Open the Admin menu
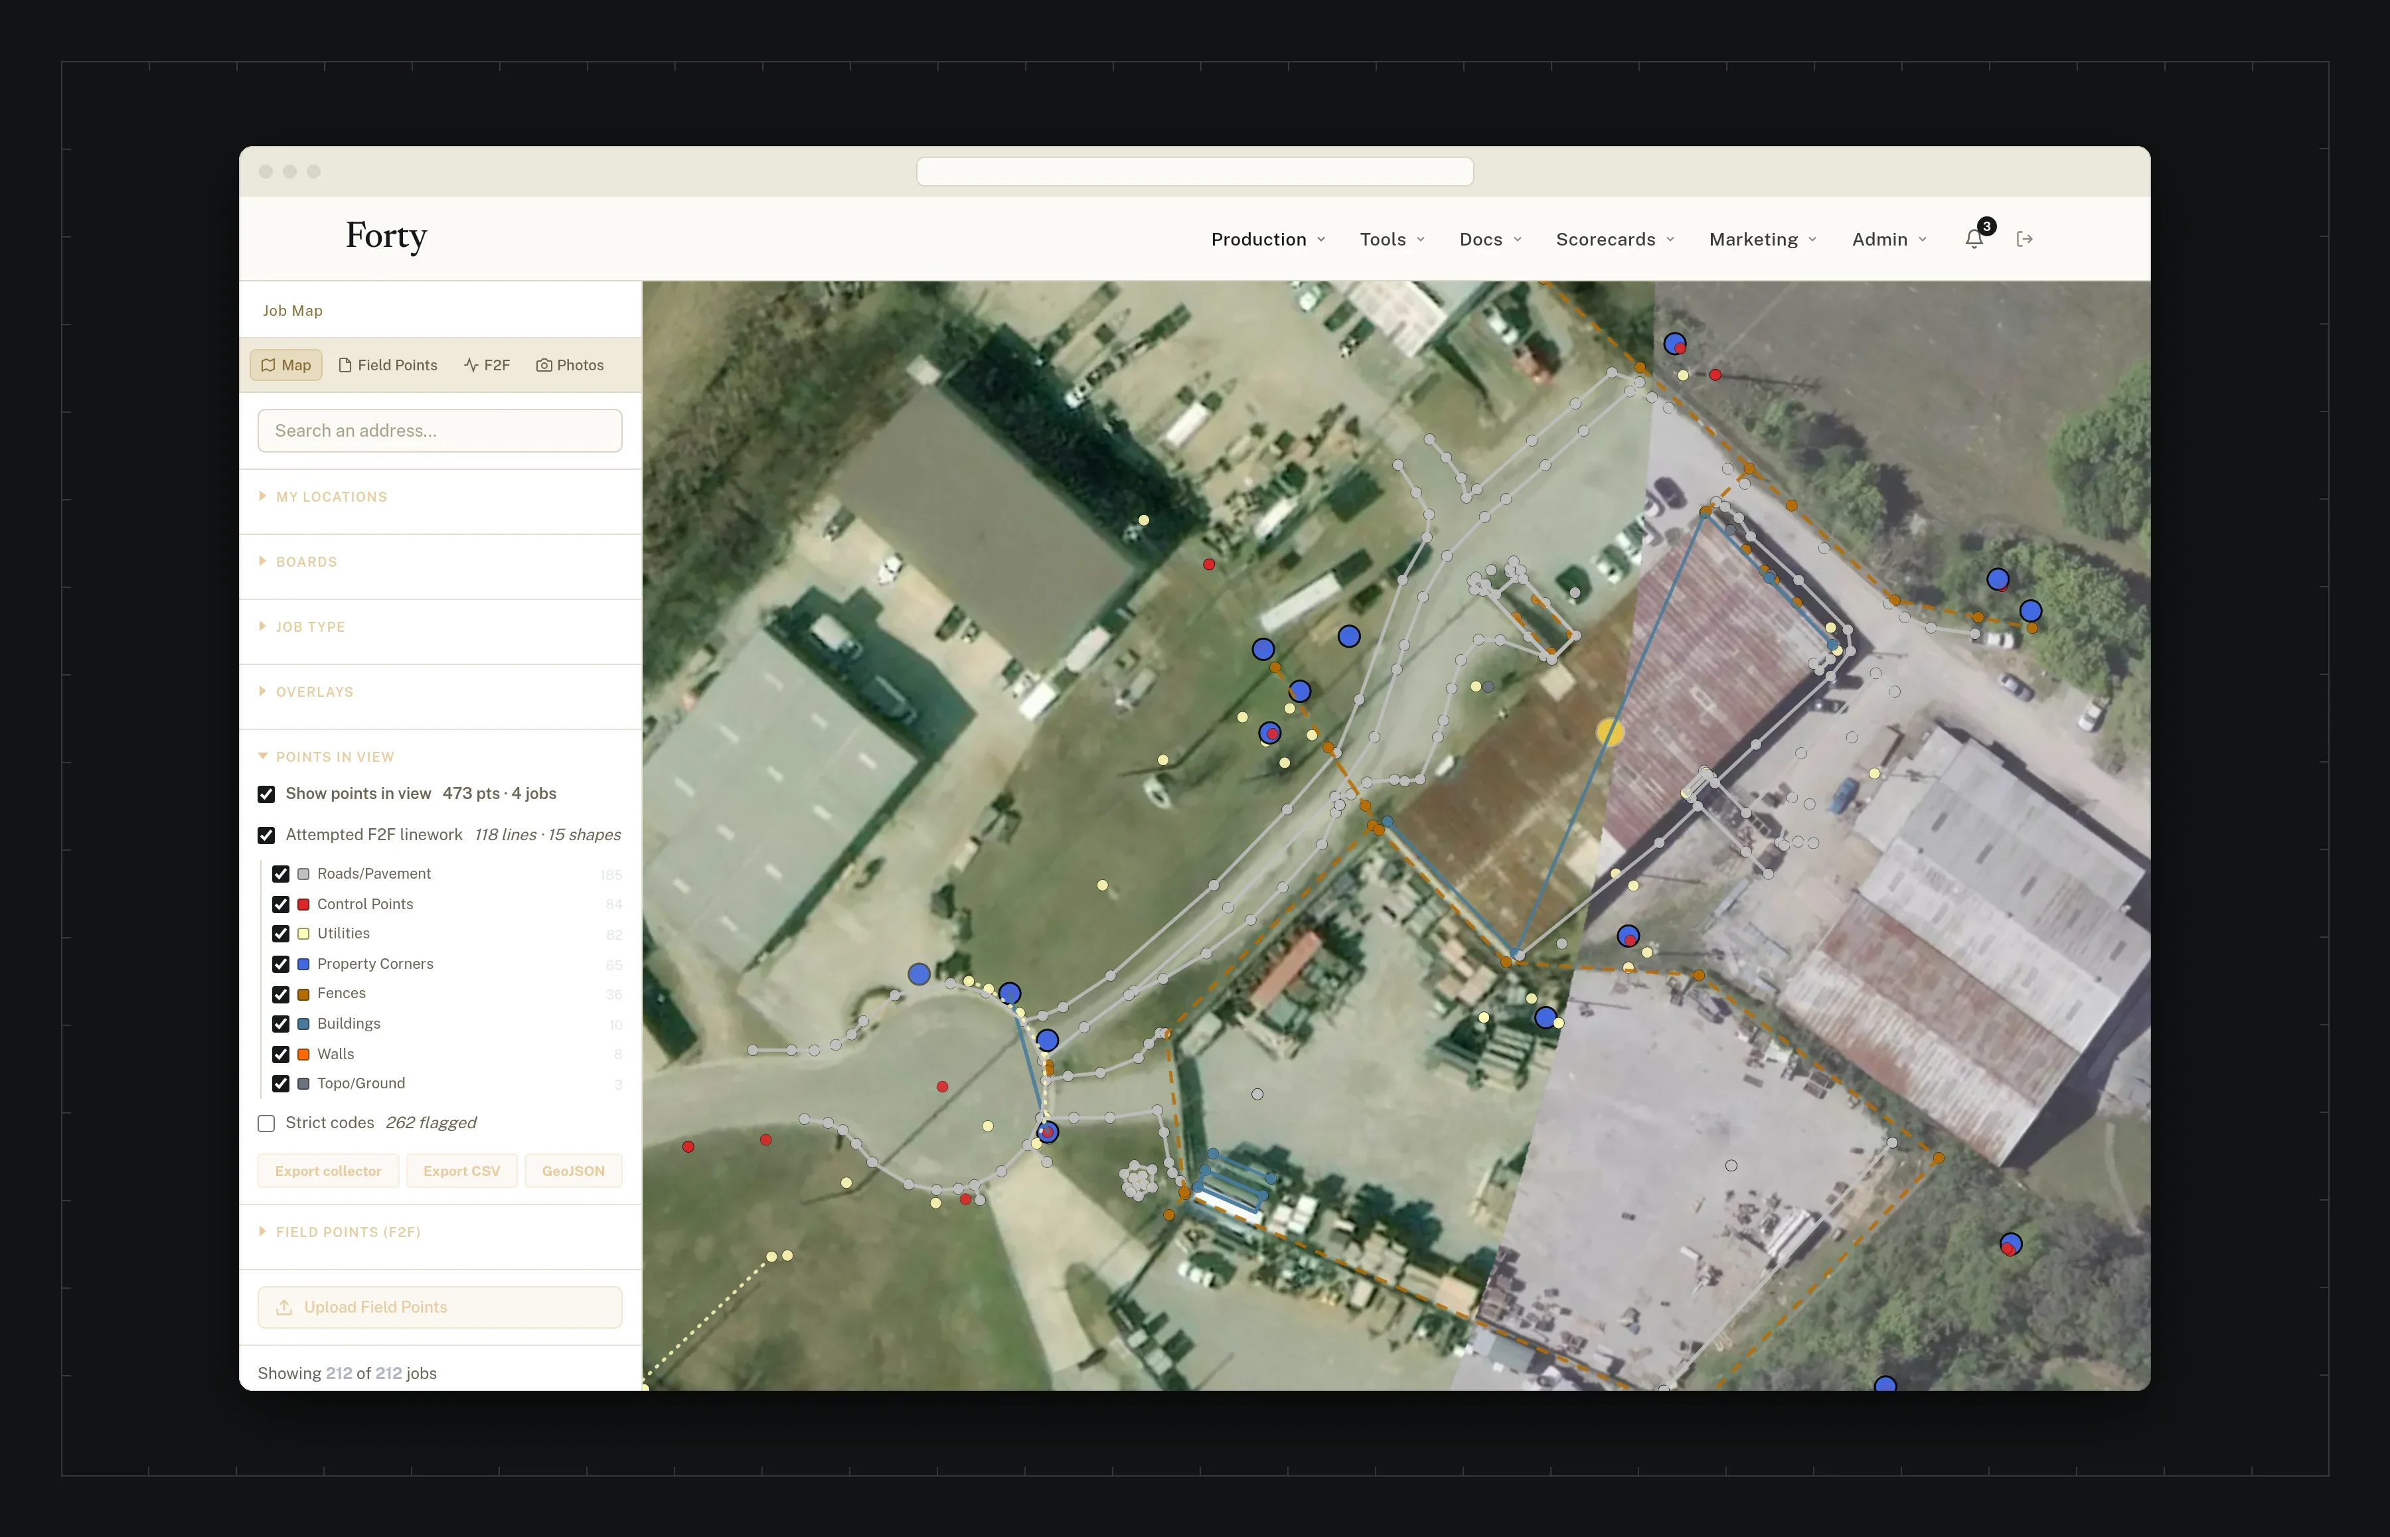Screen dimensions: 2390x1537 pos(1889,240)
